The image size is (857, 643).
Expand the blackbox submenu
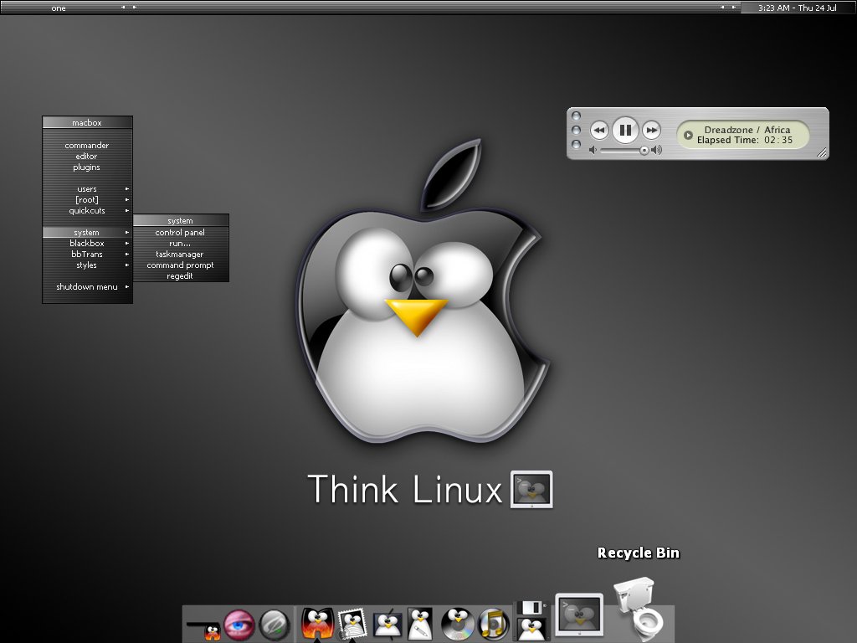pyautogui.click(x=87, y=244)
